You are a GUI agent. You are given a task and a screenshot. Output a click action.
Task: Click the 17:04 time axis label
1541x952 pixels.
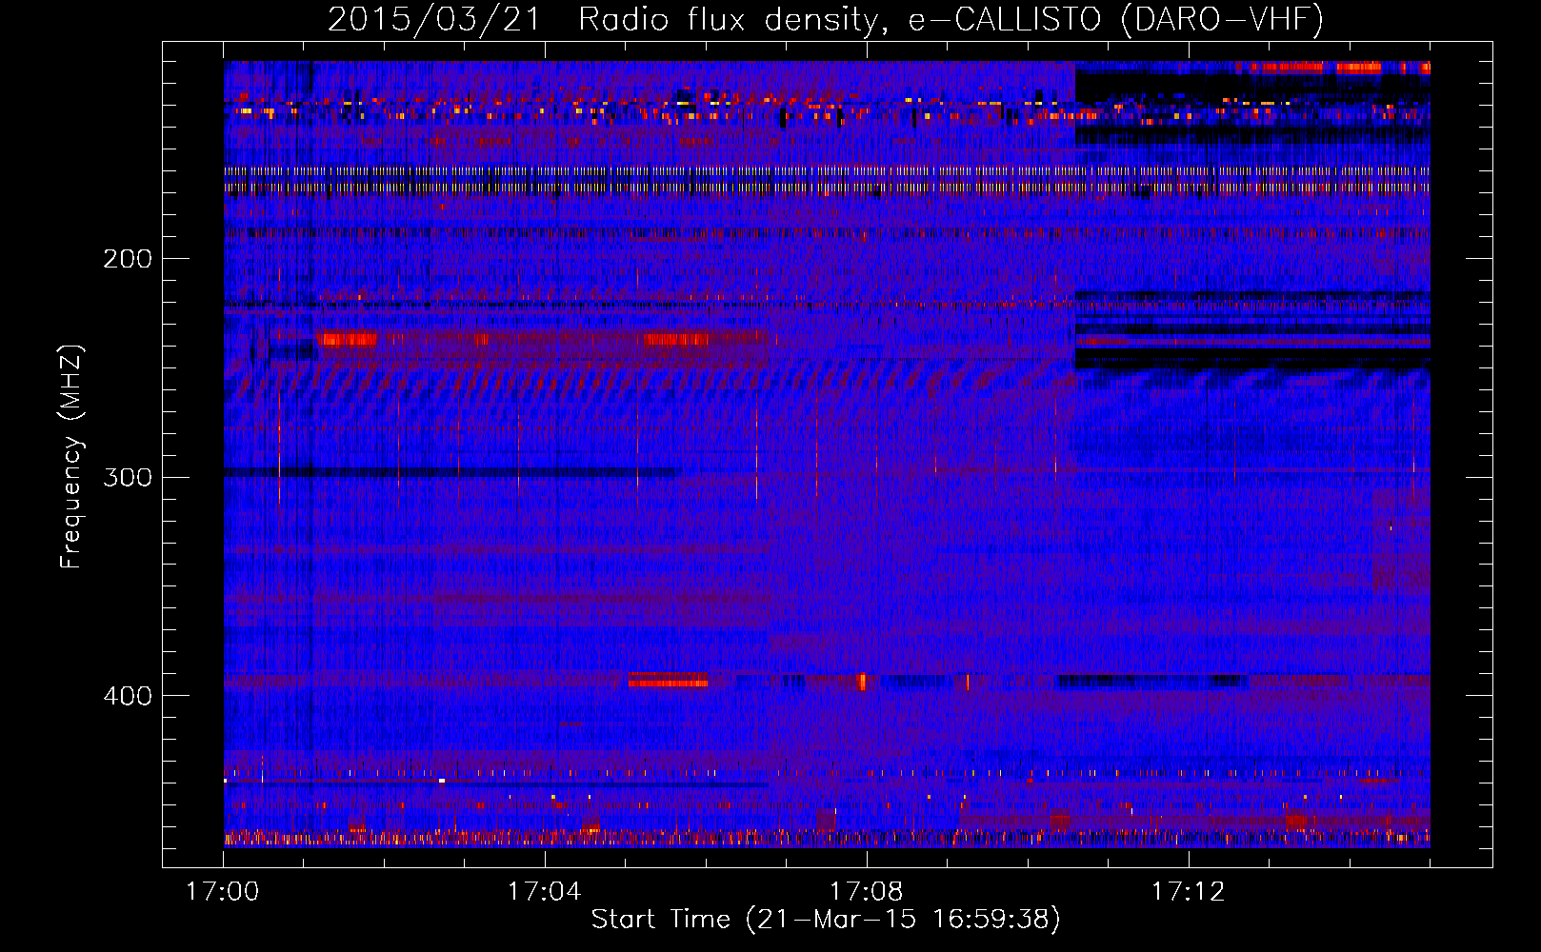tap(545, 892)
